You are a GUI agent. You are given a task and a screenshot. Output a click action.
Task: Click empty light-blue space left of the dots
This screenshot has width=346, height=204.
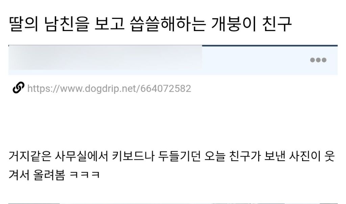pyautogui.click(x=254, y=60)
